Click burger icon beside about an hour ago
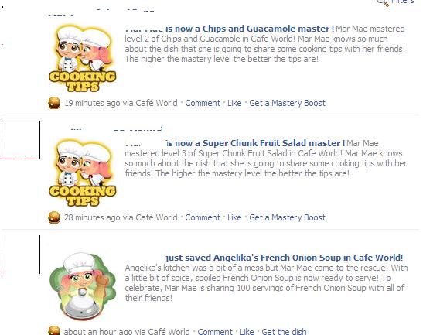The image size is (423, 335). pyautogui.click(x=54, y=331)
